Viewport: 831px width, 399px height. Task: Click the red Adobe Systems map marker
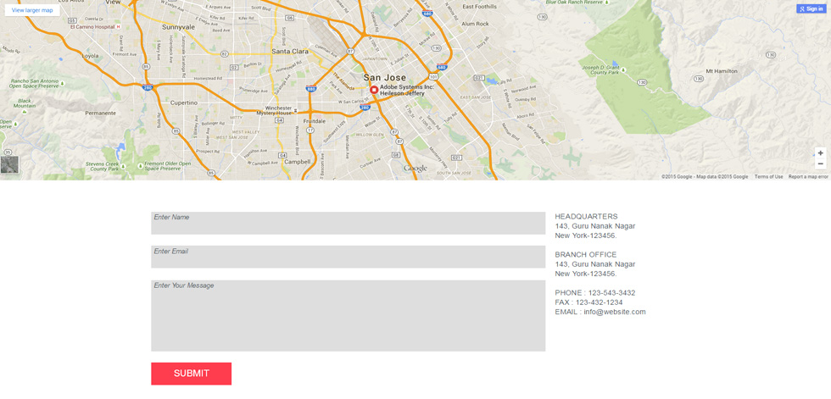(x=374, y=90)
